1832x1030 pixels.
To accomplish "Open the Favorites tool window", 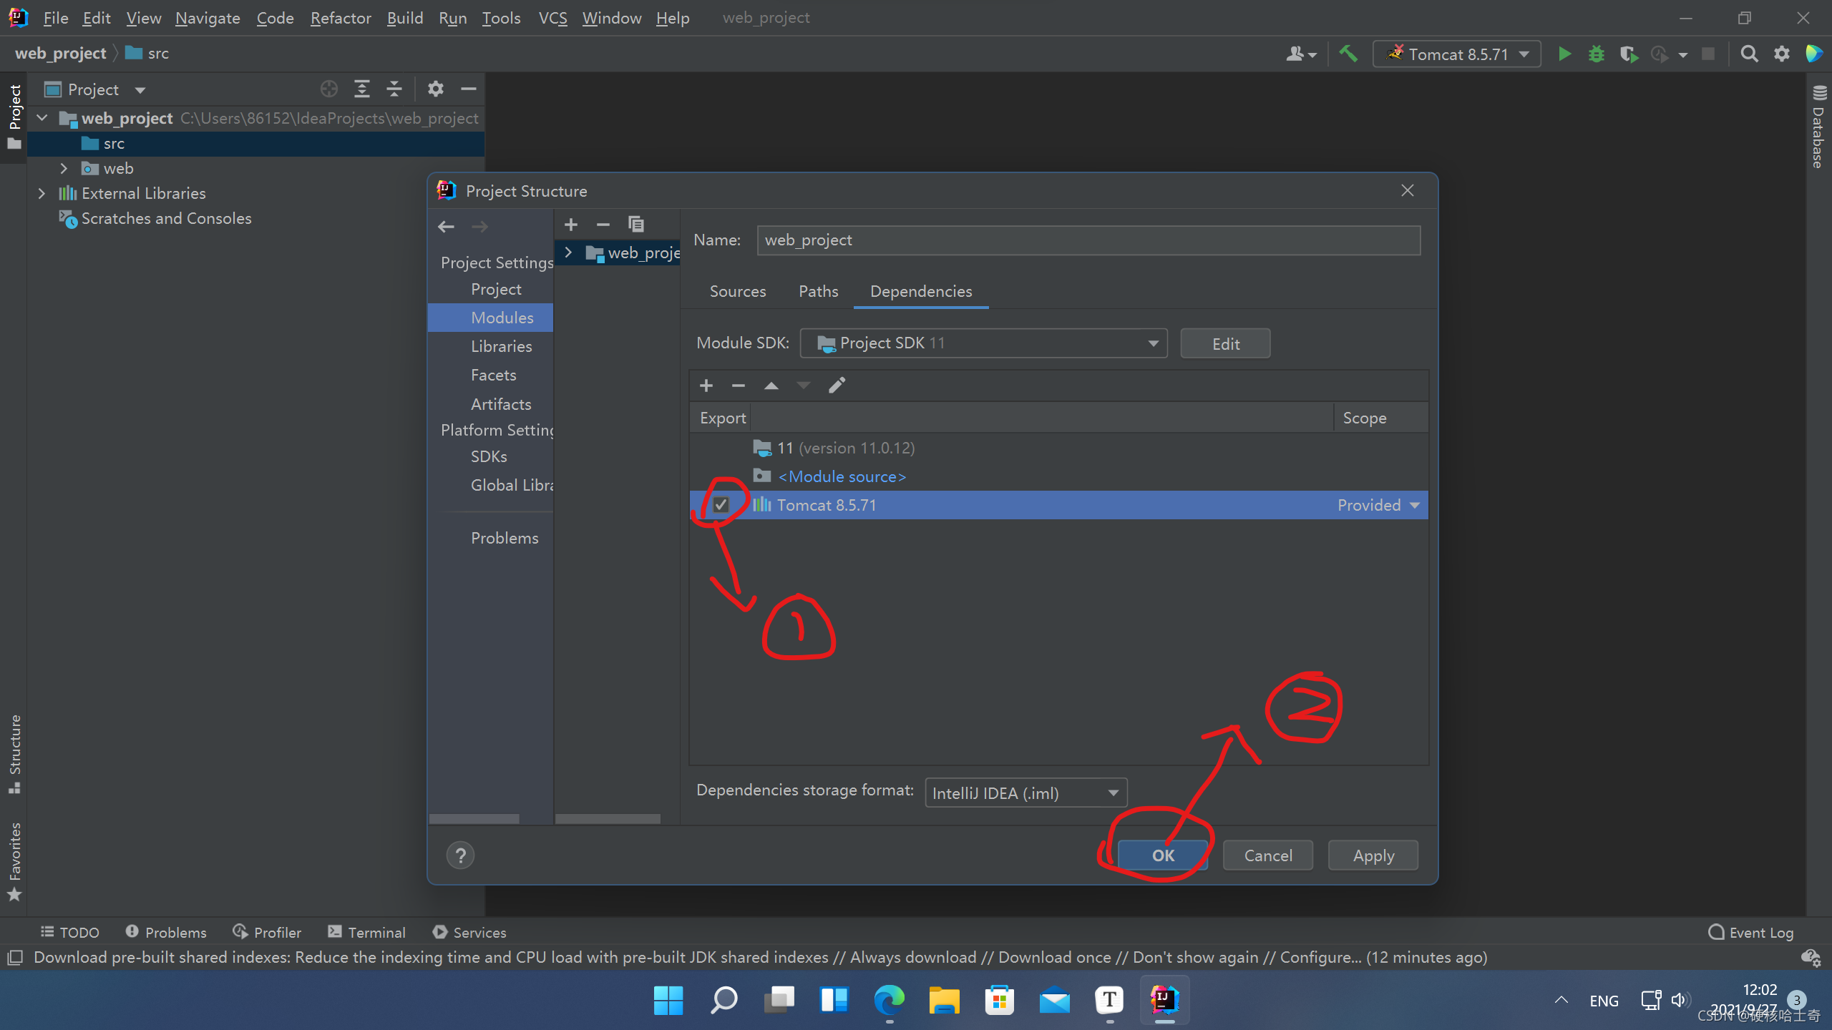I will 14,862.
